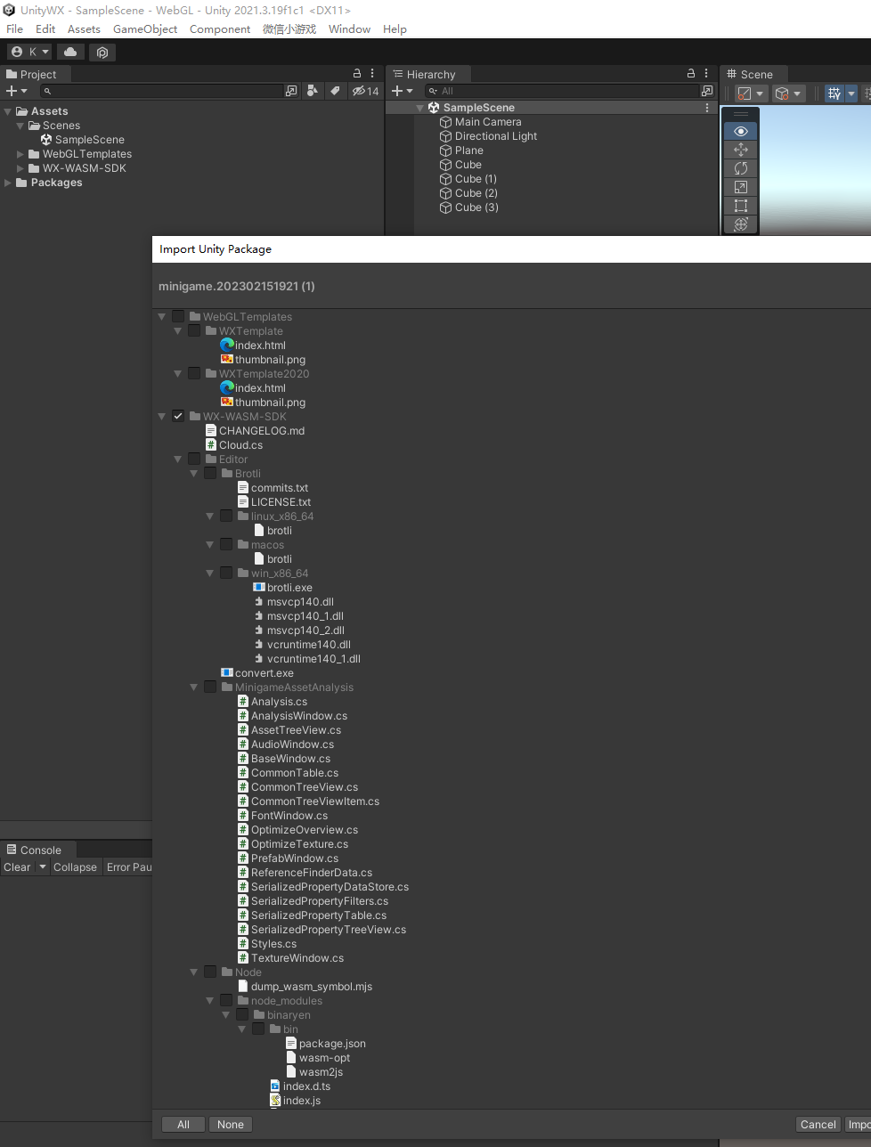Collapse SampleScene in the Hierarchy
871x1147 pixels.
(420, 108)
